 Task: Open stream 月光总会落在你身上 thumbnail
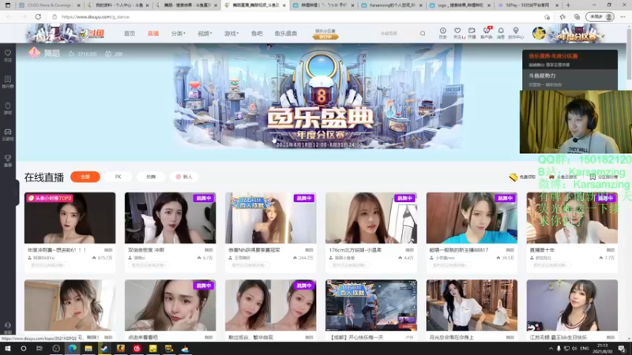coord(472,305)
